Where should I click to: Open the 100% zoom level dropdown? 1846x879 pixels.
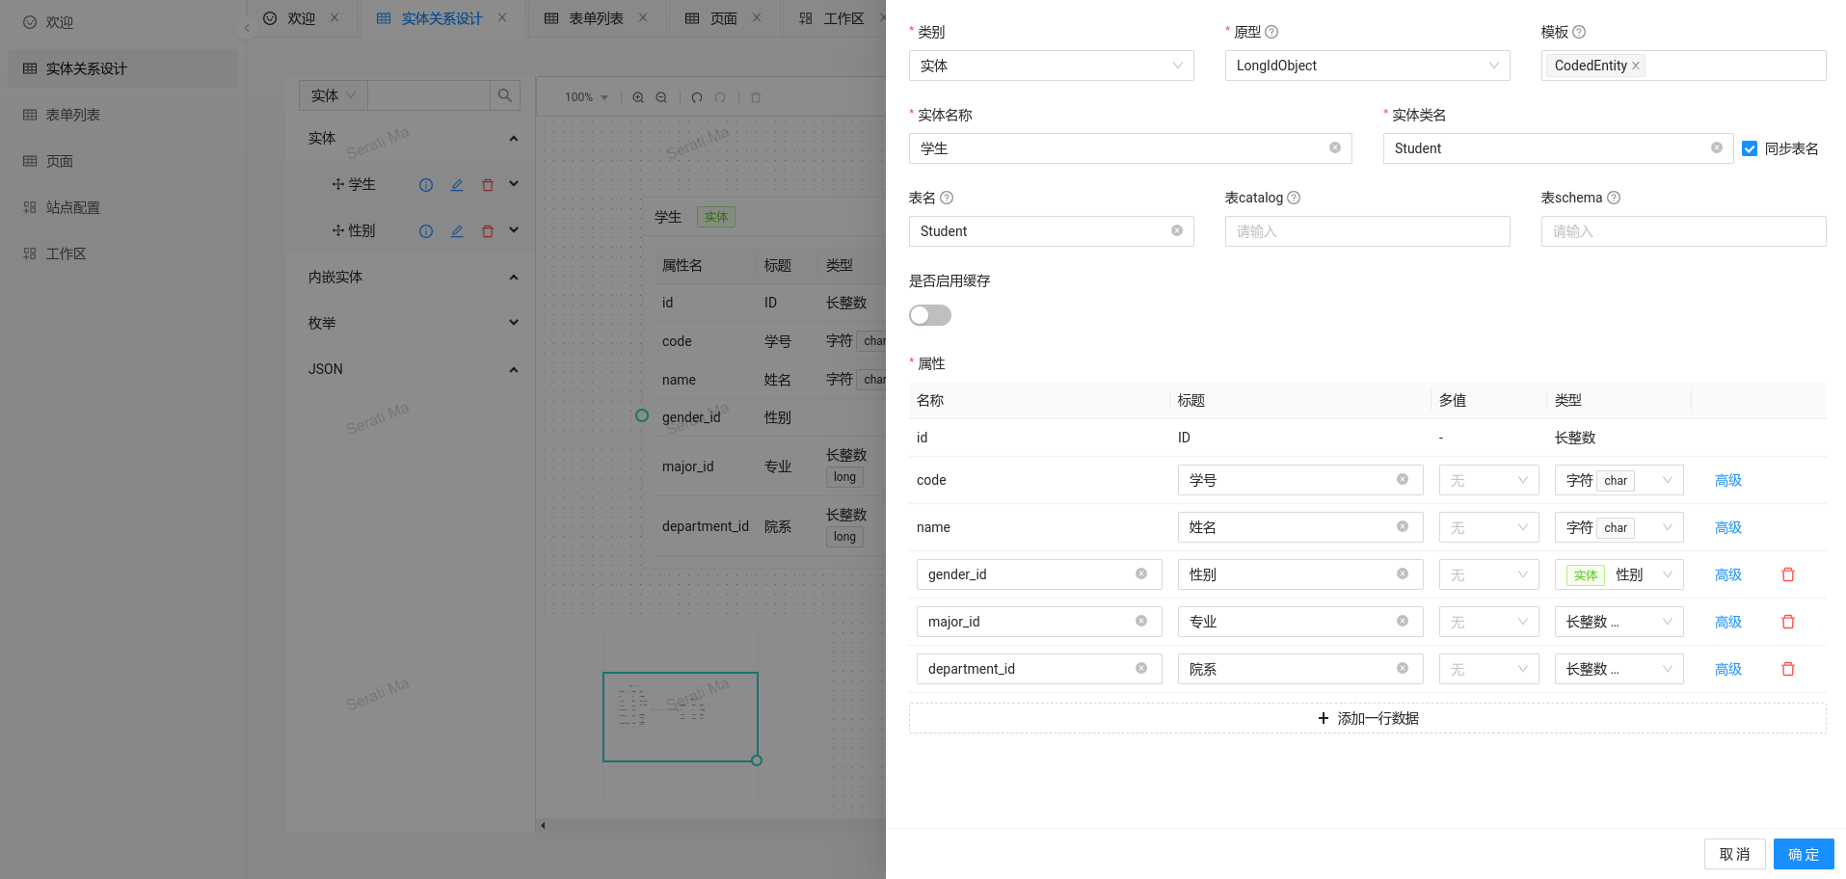tap(586, 97)
